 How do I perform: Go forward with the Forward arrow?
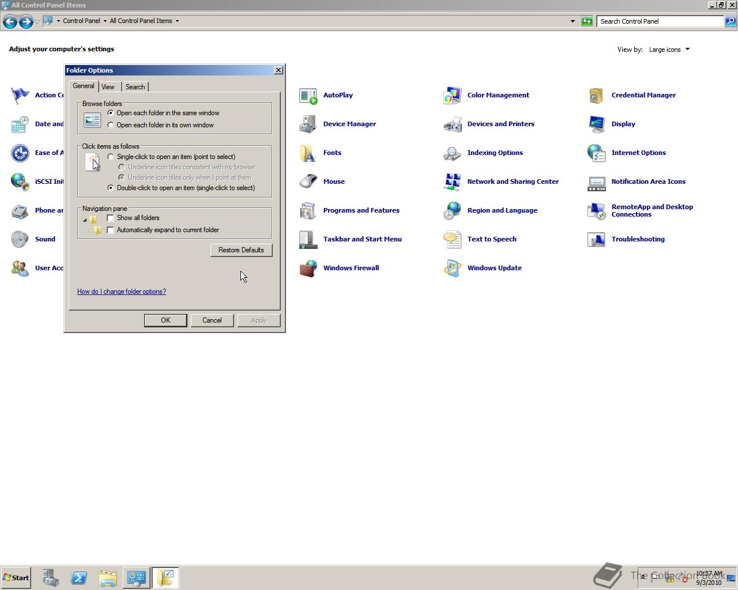tap(26, 22)
